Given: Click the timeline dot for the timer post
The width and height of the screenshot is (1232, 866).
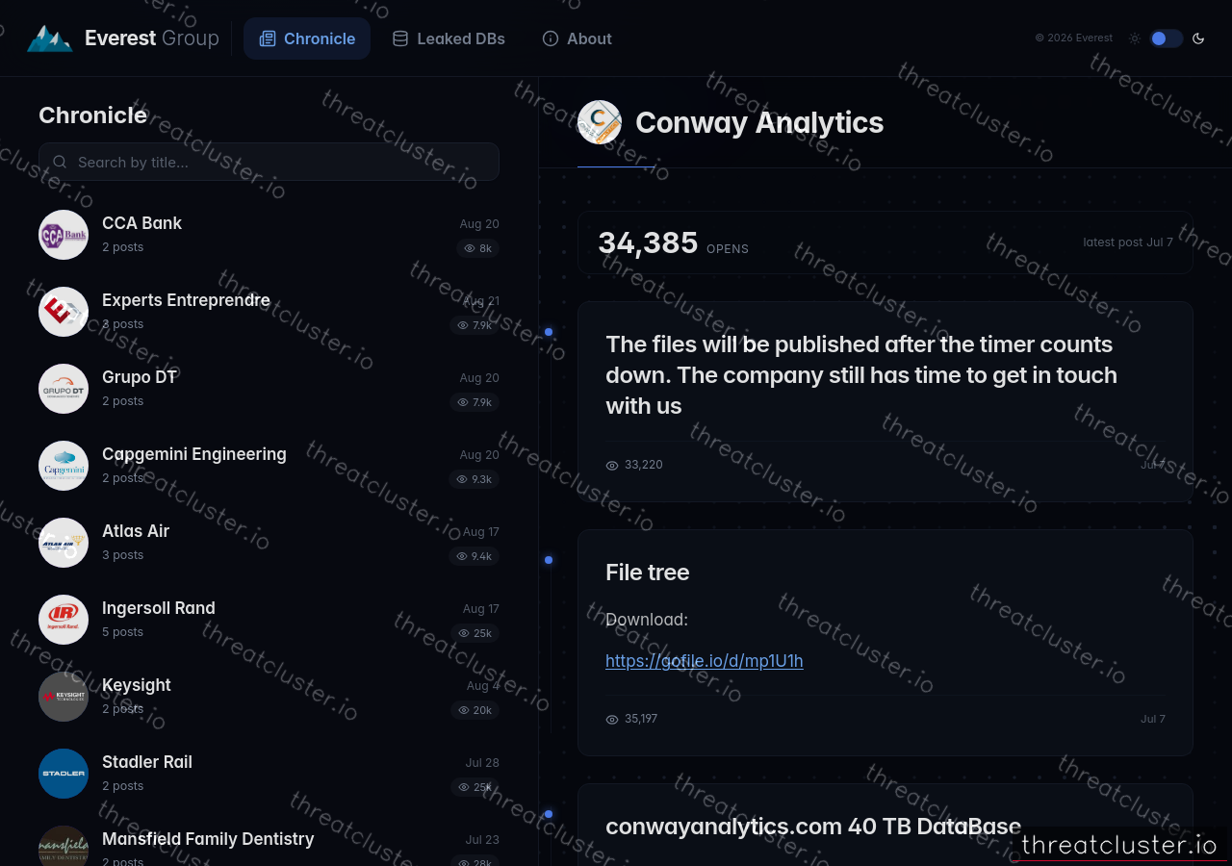Looking at the screenshot, I should click(549, 332).
